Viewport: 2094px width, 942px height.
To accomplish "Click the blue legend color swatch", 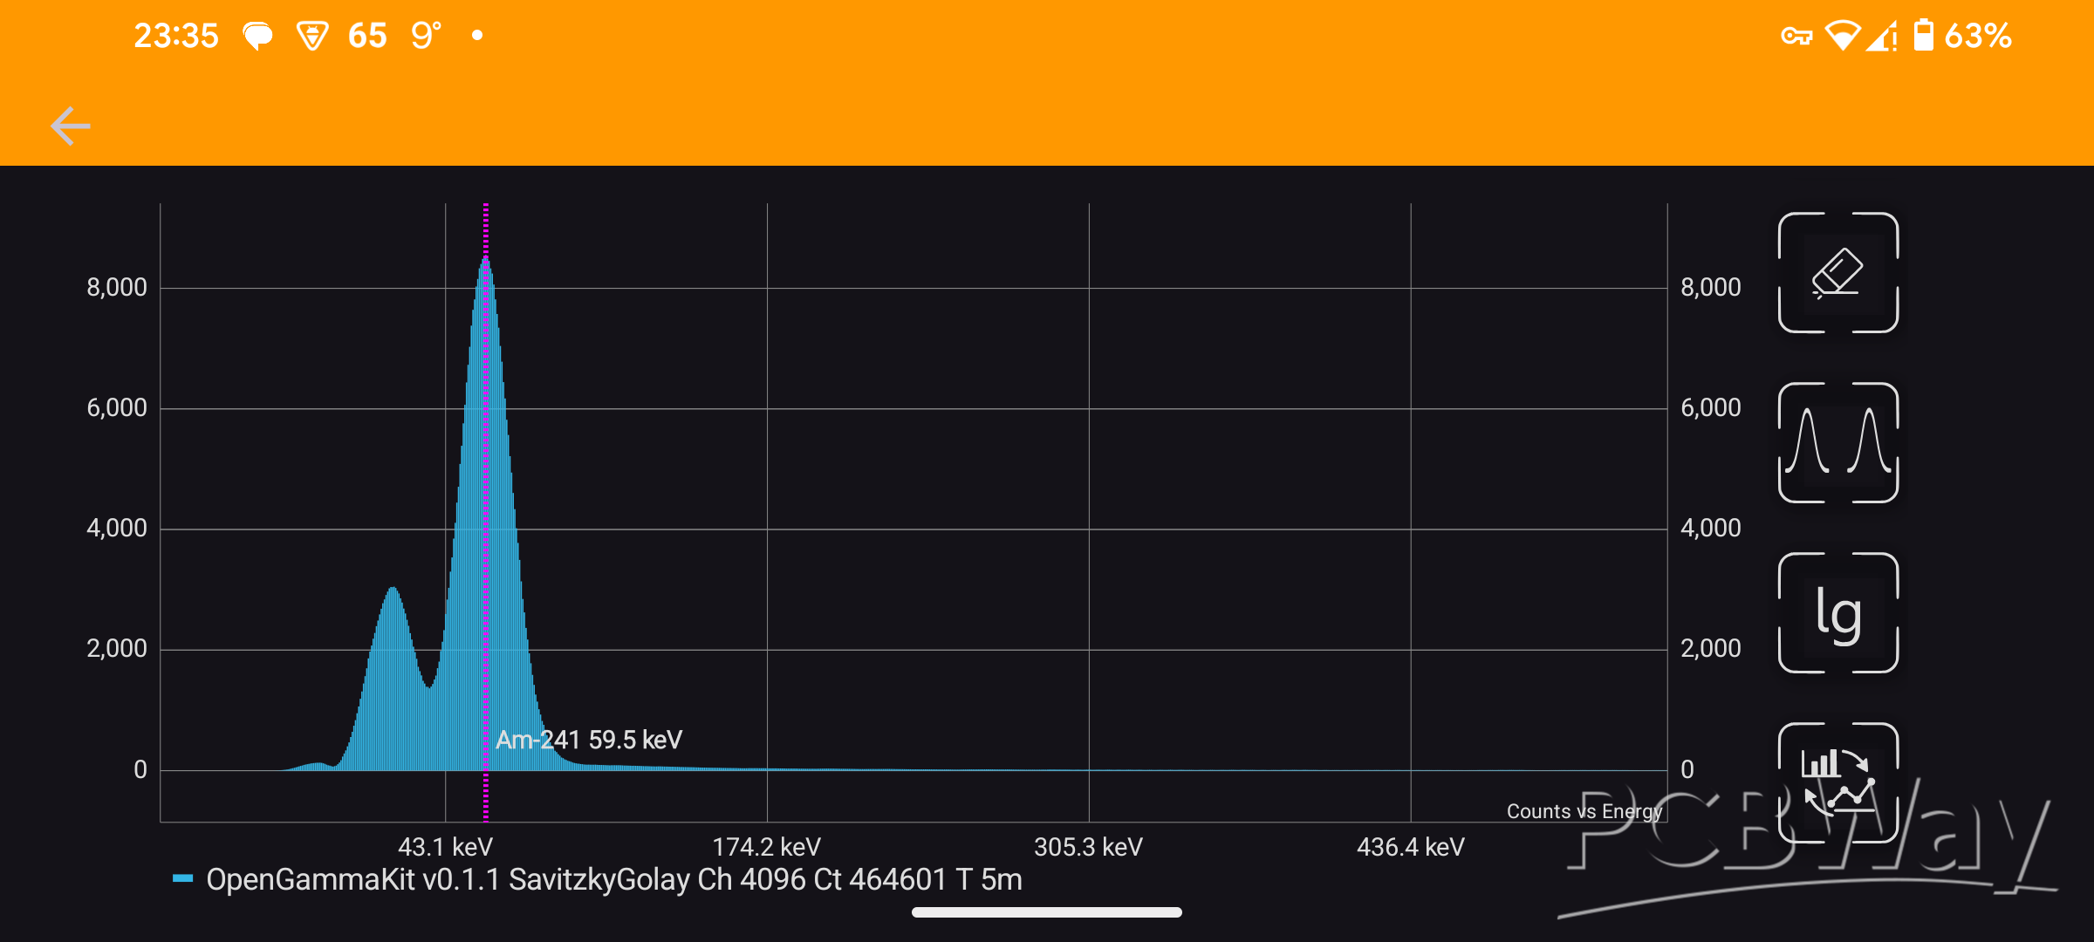I will (x=182, y=879).
